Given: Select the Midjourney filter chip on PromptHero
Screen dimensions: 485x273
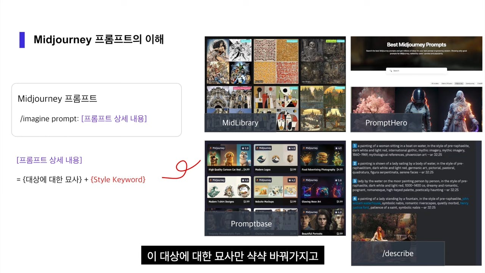Looking at the screenshot, I should (459, 83).
